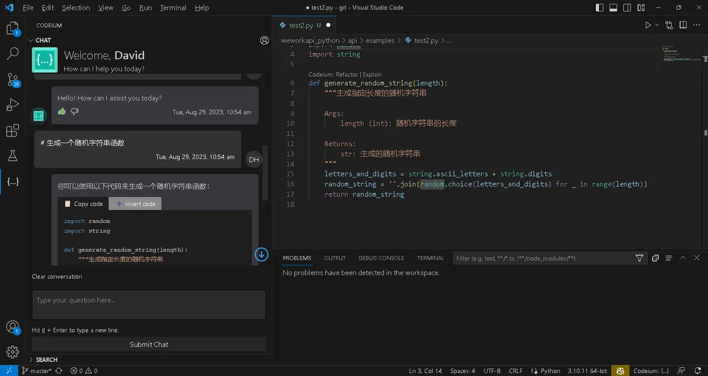Image resolution: width=708 pixels, height=376 pixels.
Task: Open the Manage gear menu
Action: click(12, 352)
